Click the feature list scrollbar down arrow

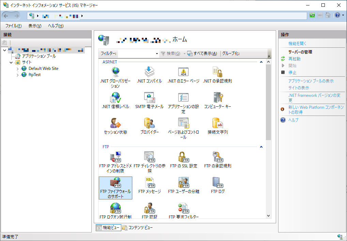269,215
